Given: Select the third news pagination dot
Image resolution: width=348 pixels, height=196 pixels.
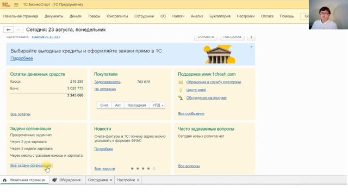Looking at the screenshot, I should 143,169.
